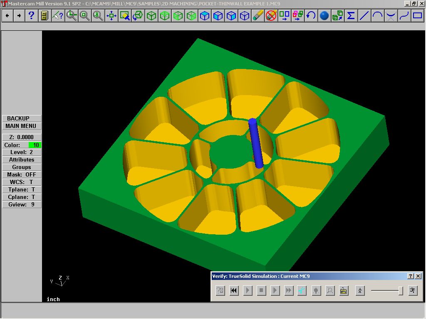Viewport: 426px width, 319px height.
Task: Select the Zoom window magnifier tool
Action: pos(72,16)
